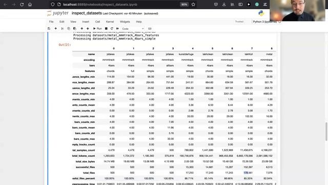Open the Help menu
328x185 pixels.
click(x=139, y=22)
